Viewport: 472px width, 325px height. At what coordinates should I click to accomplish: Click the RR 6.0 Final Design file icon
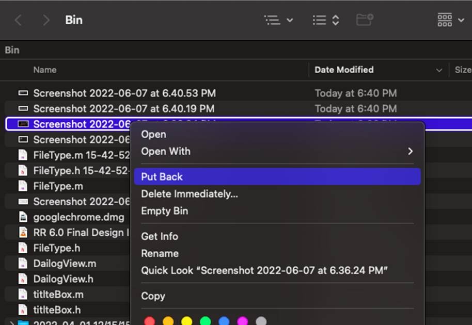[23, 233]
